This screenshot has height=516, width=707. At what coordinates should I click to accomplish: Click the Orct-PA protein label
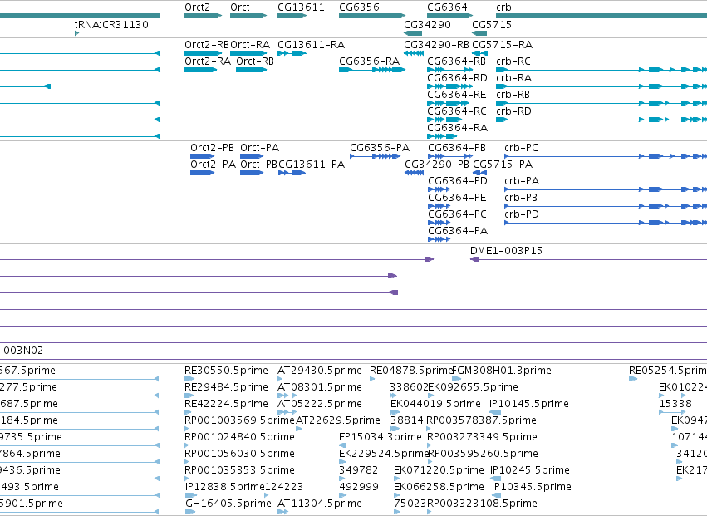point(260,148)
